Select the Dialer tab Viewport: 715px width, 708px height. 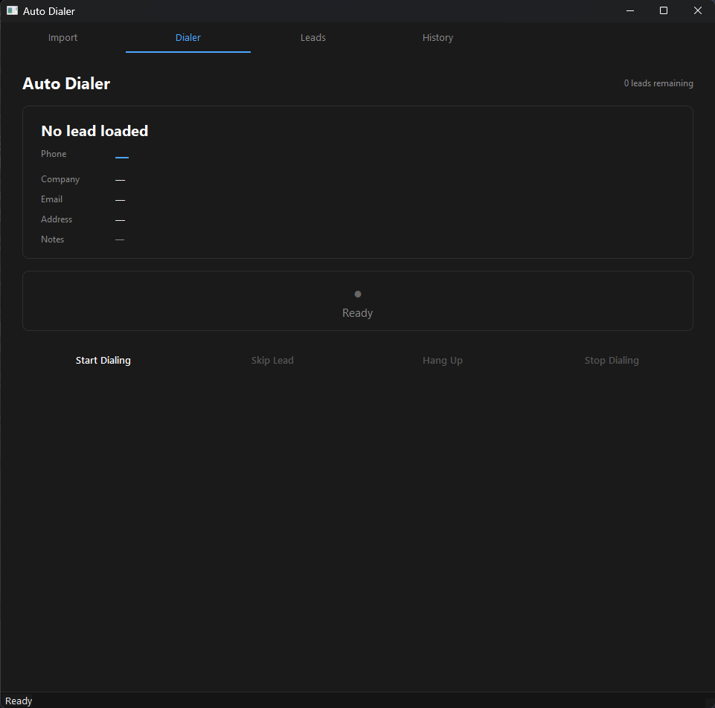[188, 38]
